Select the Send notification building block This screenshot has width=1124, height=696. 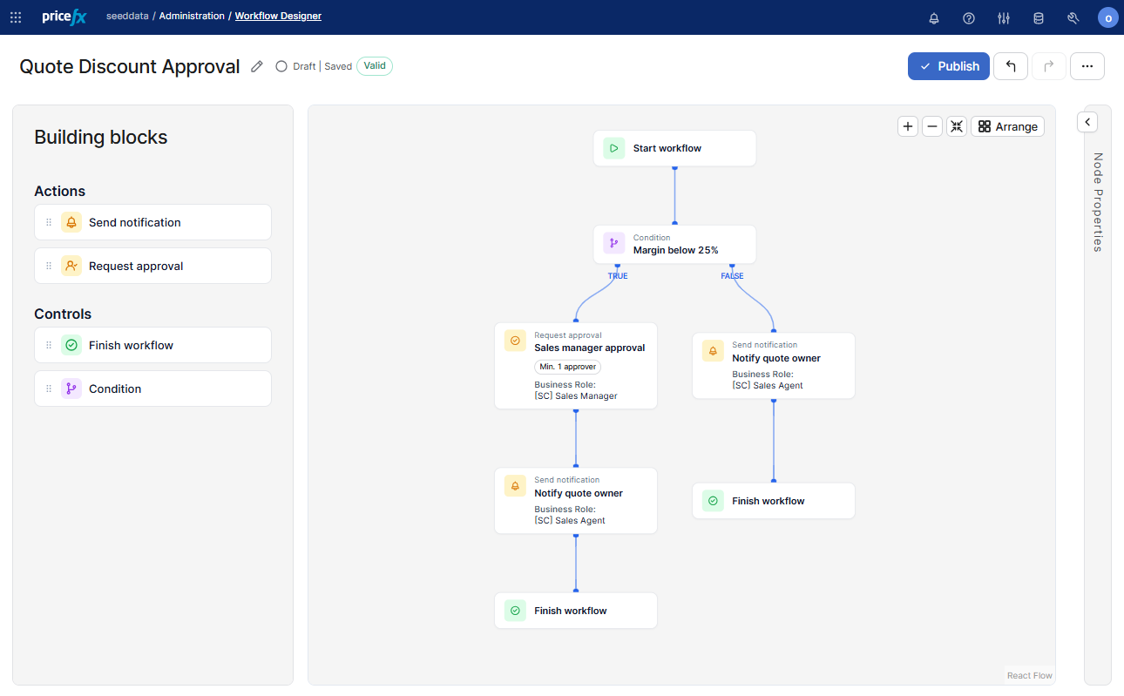click(152, 222)
